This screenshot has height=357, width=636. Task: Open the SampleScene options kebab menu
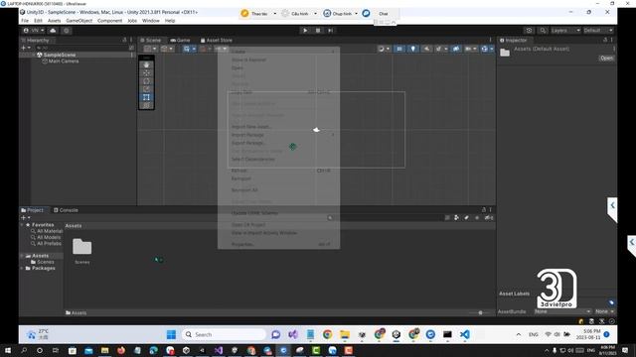(132, 55)
